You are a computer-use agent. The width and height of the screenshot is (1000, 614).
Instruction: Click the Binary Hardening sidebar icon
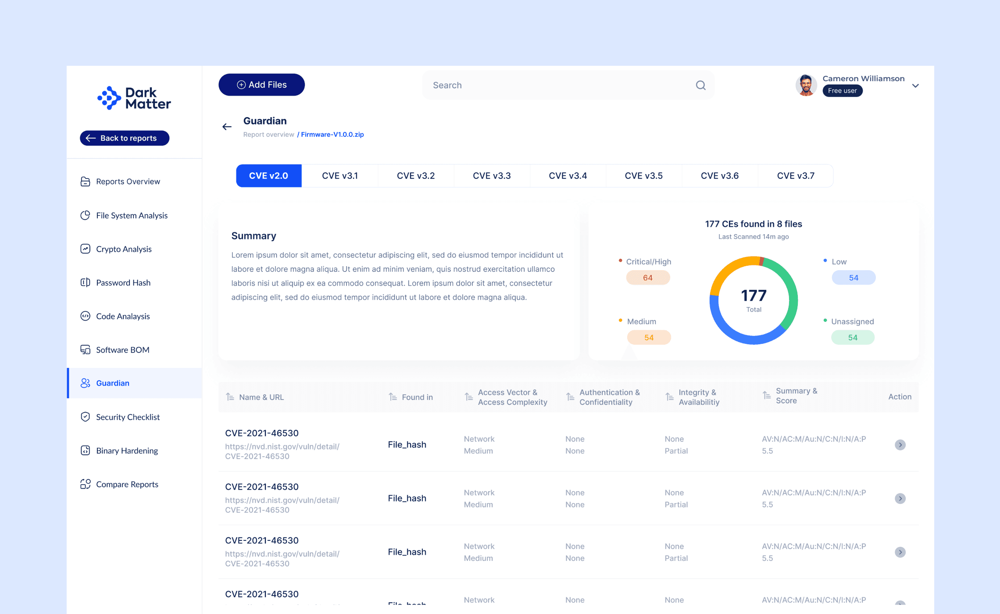click(85, 450)
